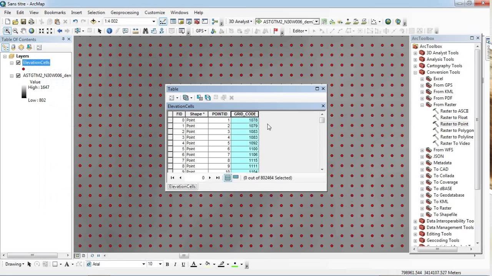Click the POINTID column header
This screenshot has width=492, height=276.
point(219,114)
